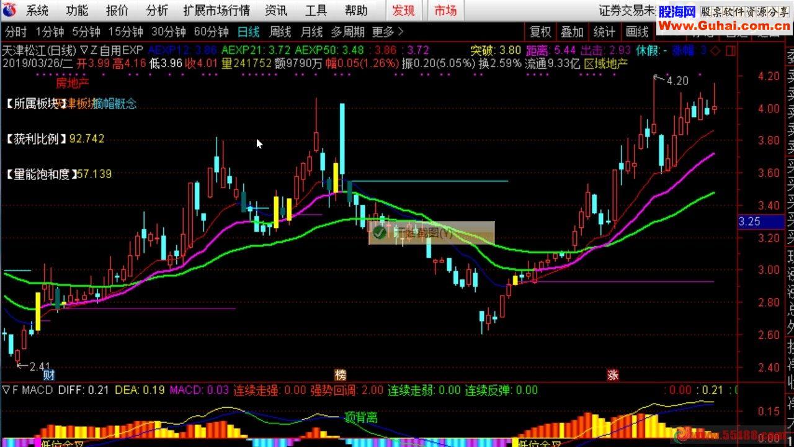Click the 榜 marker icon on chart

340,375
